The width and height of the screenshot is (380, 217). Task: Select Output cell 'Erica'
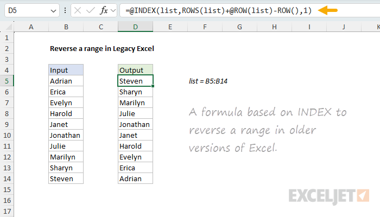[136, 168]
